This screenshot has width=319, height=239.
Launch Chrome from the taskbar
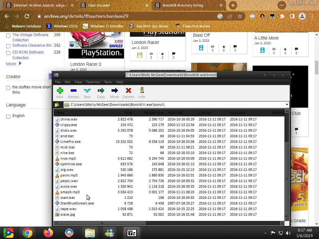pyautogui.click(x=27, y=233)
